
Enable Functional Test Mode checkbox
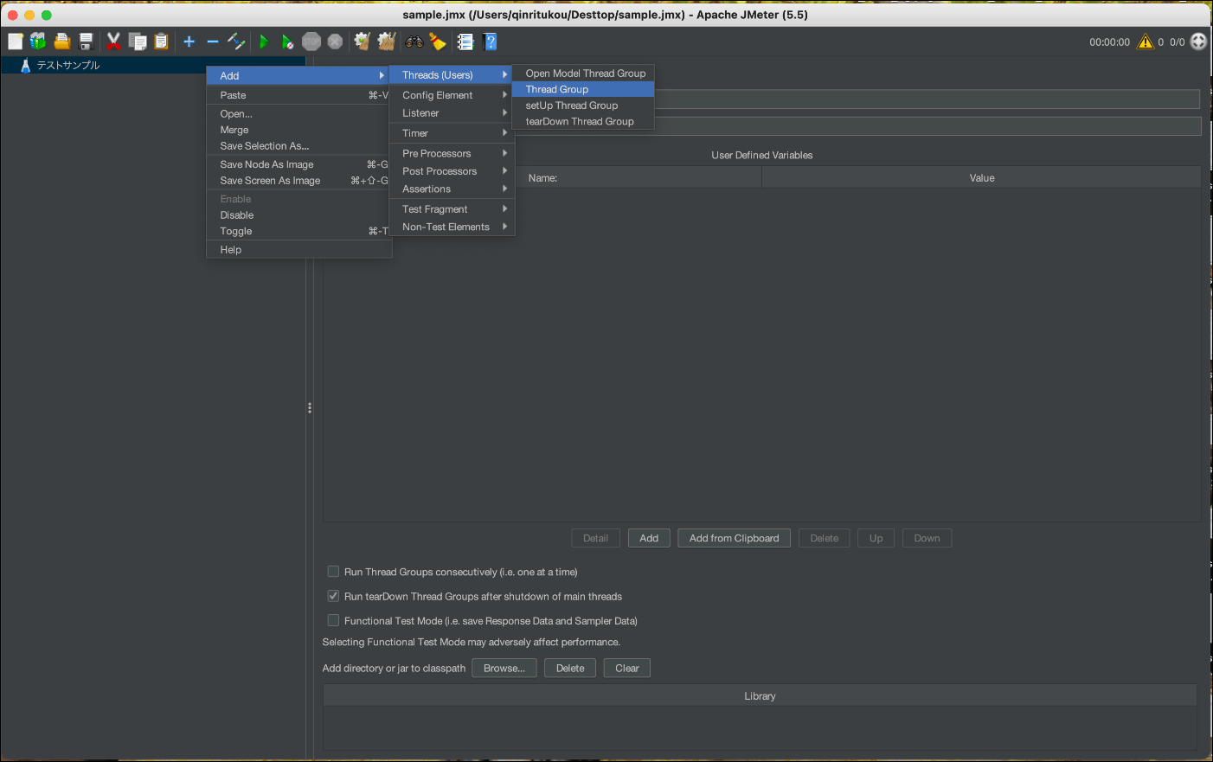(333, 620)
